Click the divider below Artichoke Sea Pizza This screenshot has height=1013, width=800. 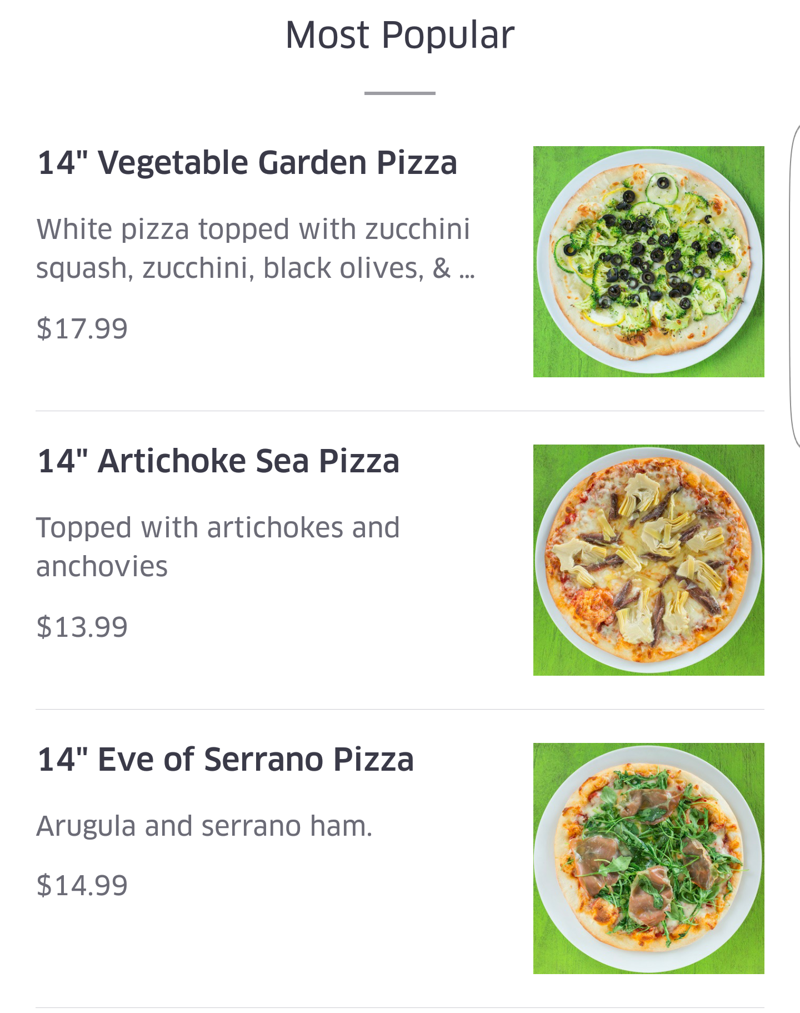[x=400, y=710]
